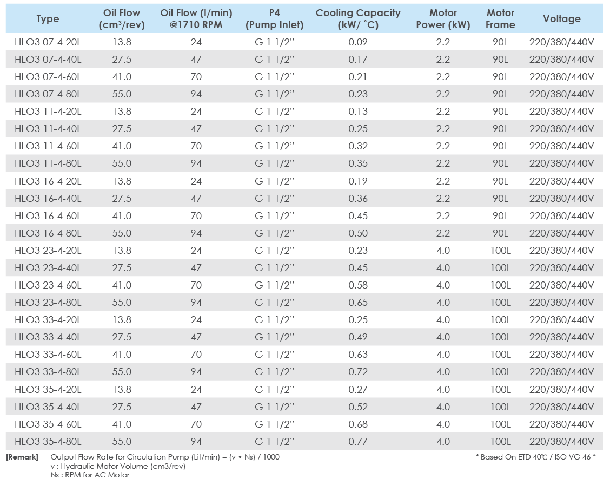Click the [Remark] label below the table
The height and width of the screenshot is (485, 610).
[x=22, y=457]
